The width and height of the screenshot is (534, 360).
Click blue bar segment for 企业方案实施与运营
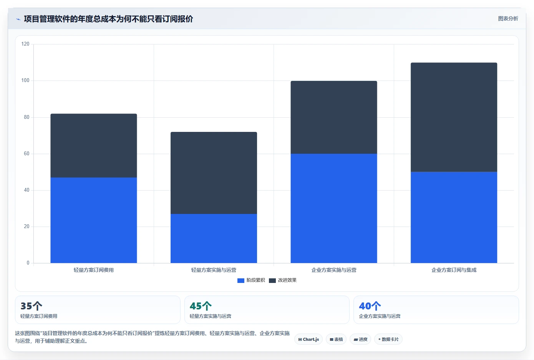[334, 209]
